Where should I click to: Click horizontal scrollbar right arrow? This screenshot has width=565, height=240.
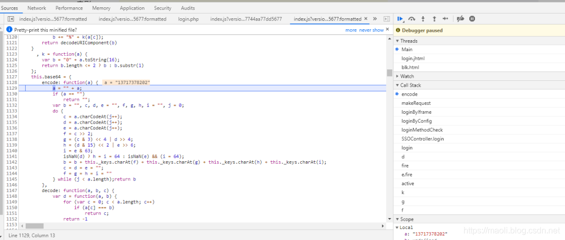click(382, 226)
